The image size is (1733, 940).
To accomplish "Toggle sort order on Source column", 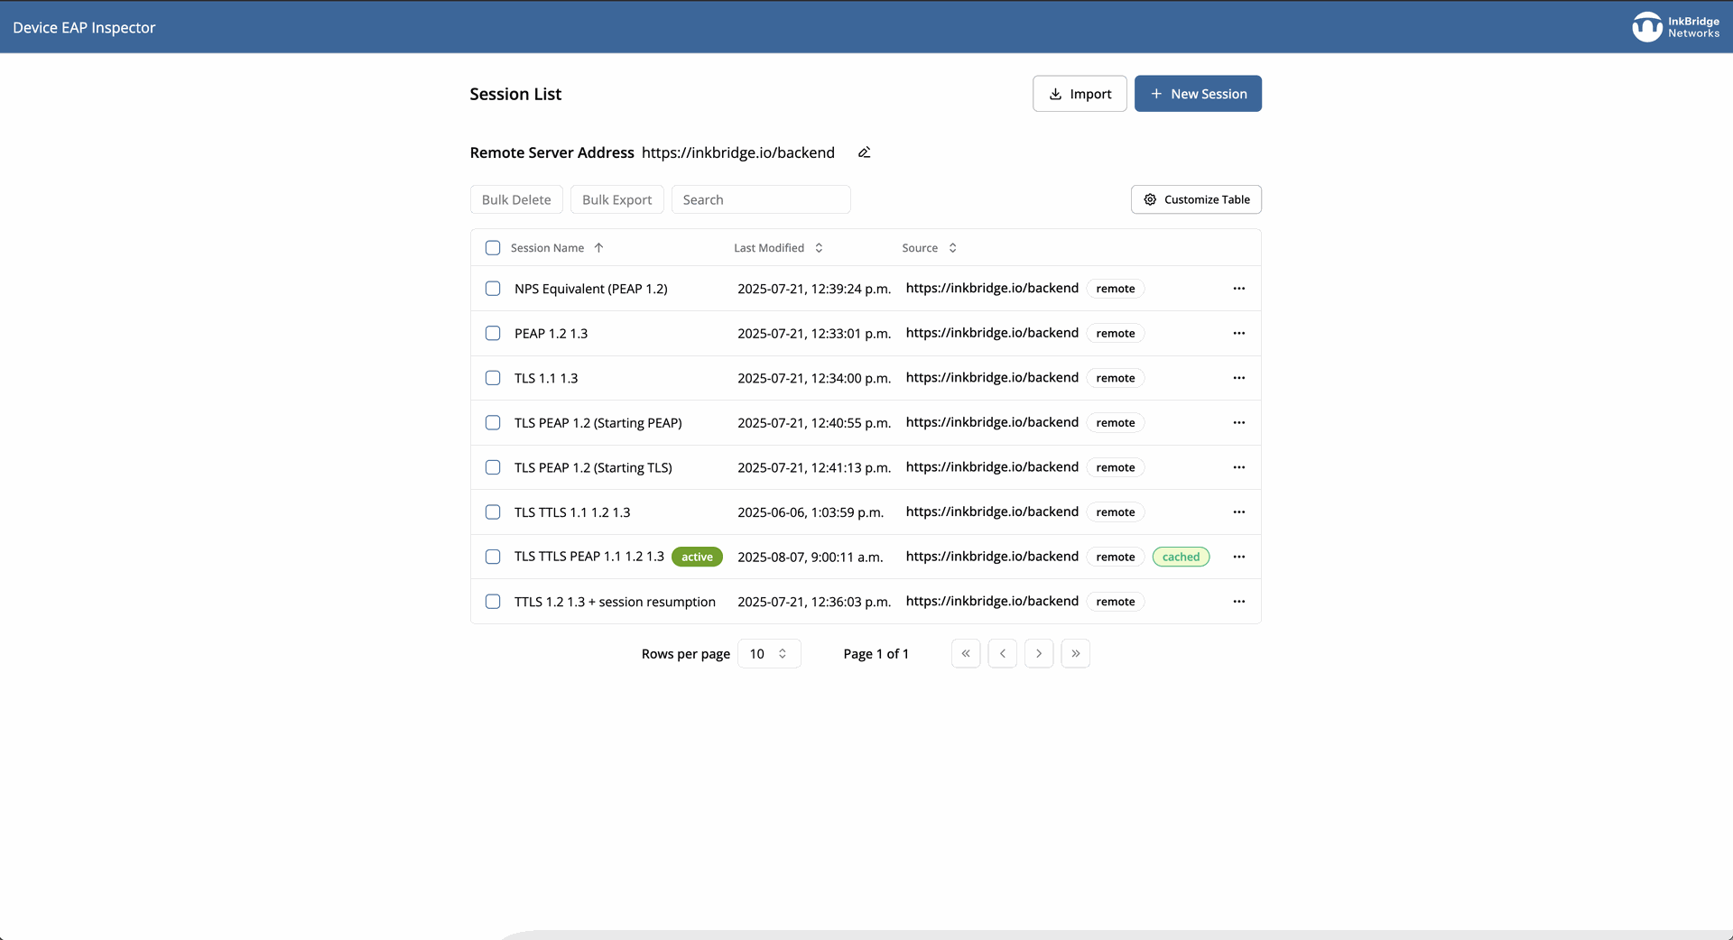I will (953, 247).
